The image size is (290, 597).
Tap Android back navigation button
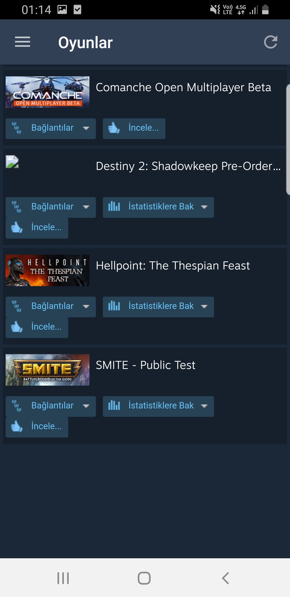tap(226, 578)
